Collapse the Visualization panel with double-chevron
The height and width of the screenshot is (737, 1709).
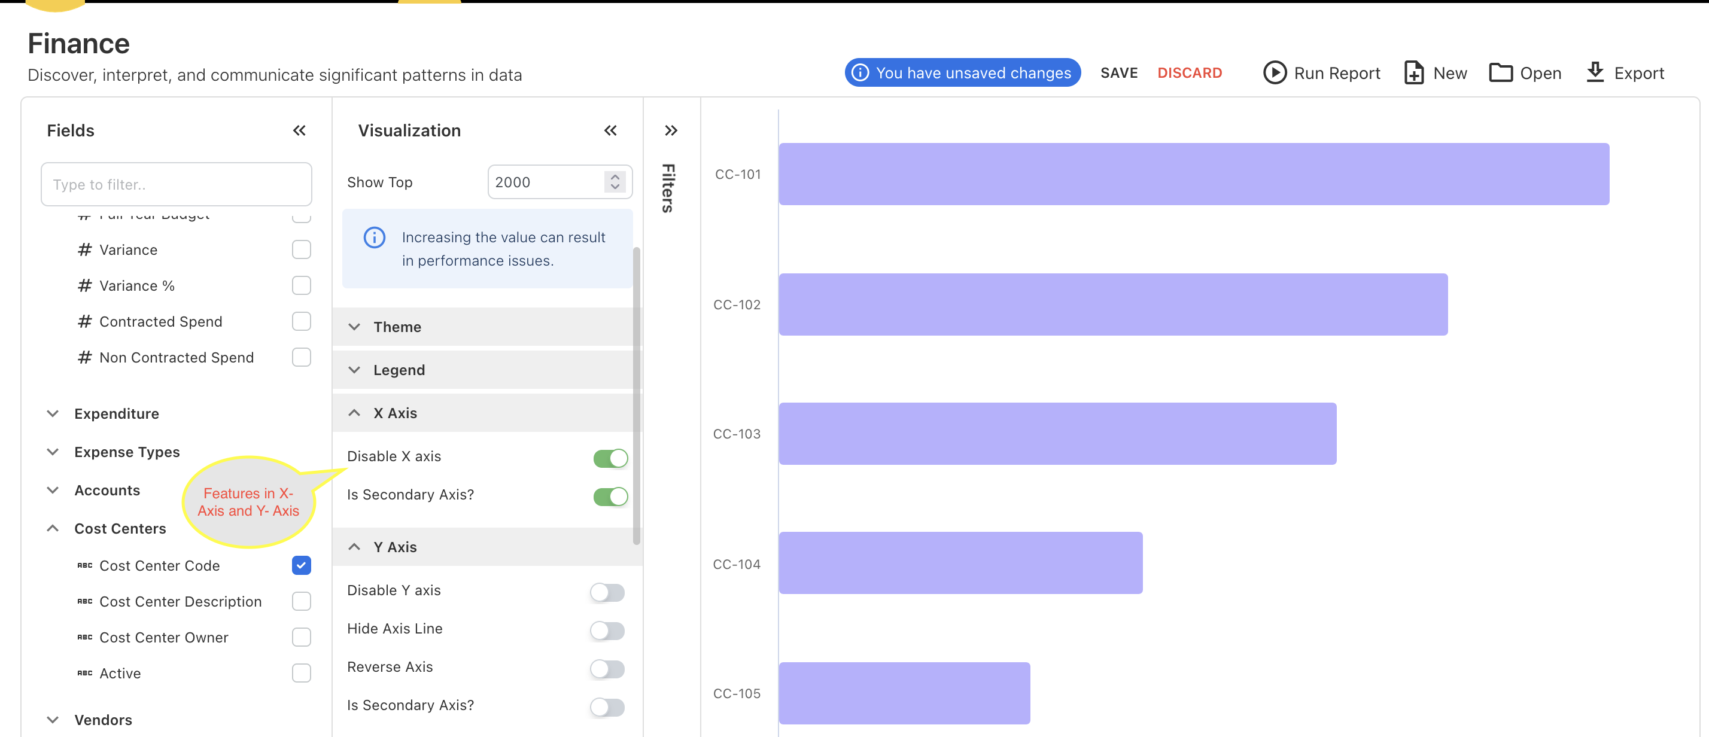tap(610, 130)
